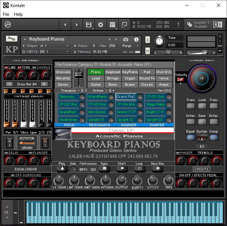227x226 pixels.
Task: Toggle the CHORUS effect switch
Action: click(x=34, y=68)
